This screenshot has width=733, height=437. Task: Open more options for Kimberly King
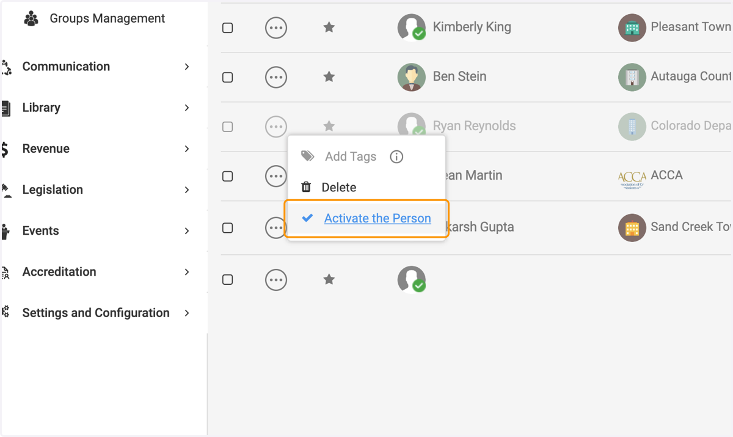(276, 28)
